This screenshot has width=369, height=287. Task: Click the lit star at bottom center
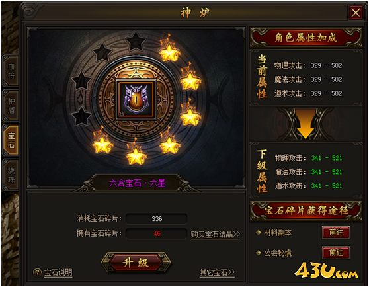(x=136, y=156)
